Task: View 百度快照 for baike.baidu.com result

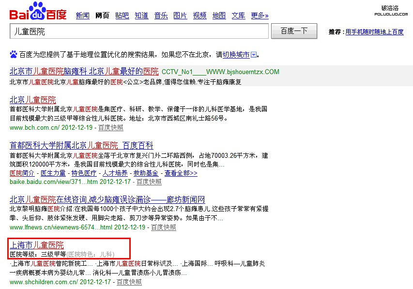Action: (x=149, y=182)
